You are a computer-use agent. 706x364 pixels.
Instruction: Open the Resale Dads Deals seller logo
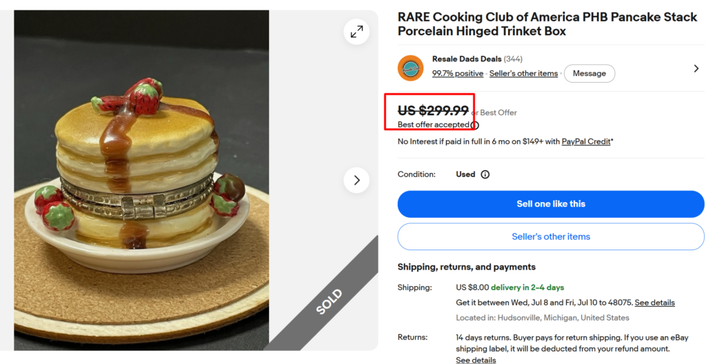coord(410,68)
